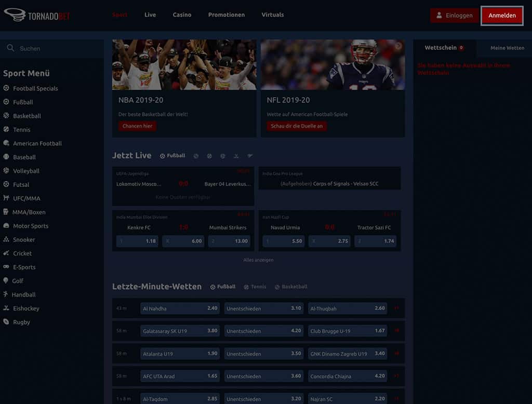Open the NBA 2019-20 banner image
532x404 pixels.
click(x=184, y=64)
